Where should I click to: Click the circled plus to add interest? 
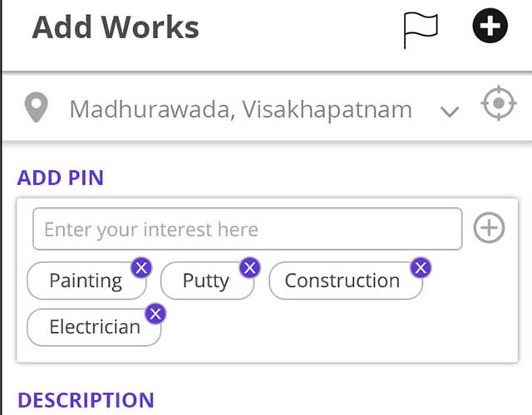[489, 228]
